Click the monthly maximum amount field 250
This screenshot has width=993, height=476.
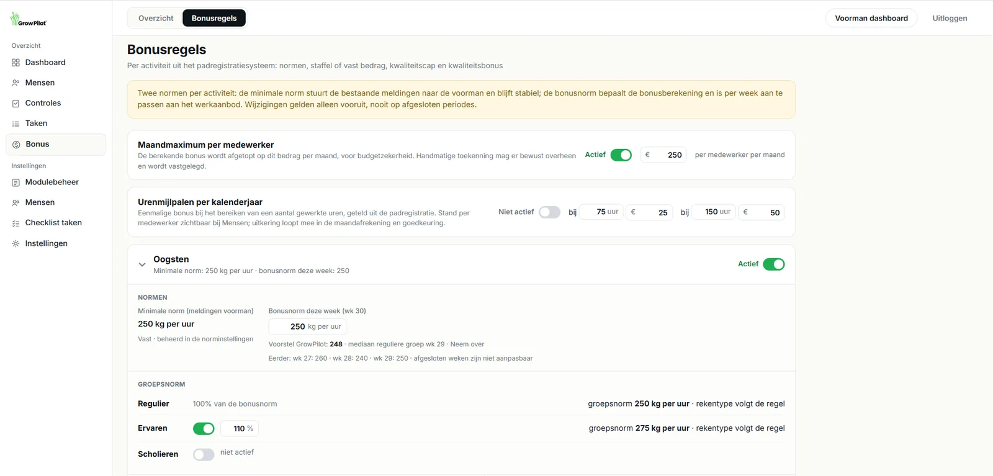coord(663,155)
